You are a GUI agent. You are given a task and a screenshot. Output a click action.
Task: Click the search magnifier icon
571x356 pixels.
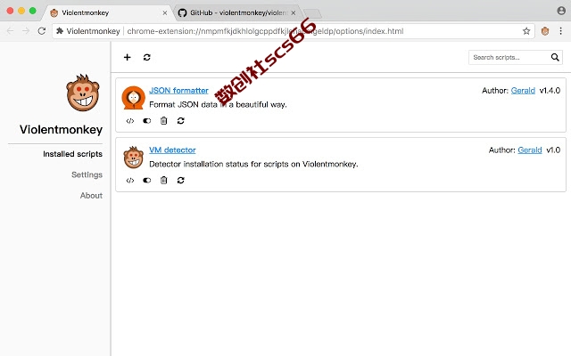[555, 57]
